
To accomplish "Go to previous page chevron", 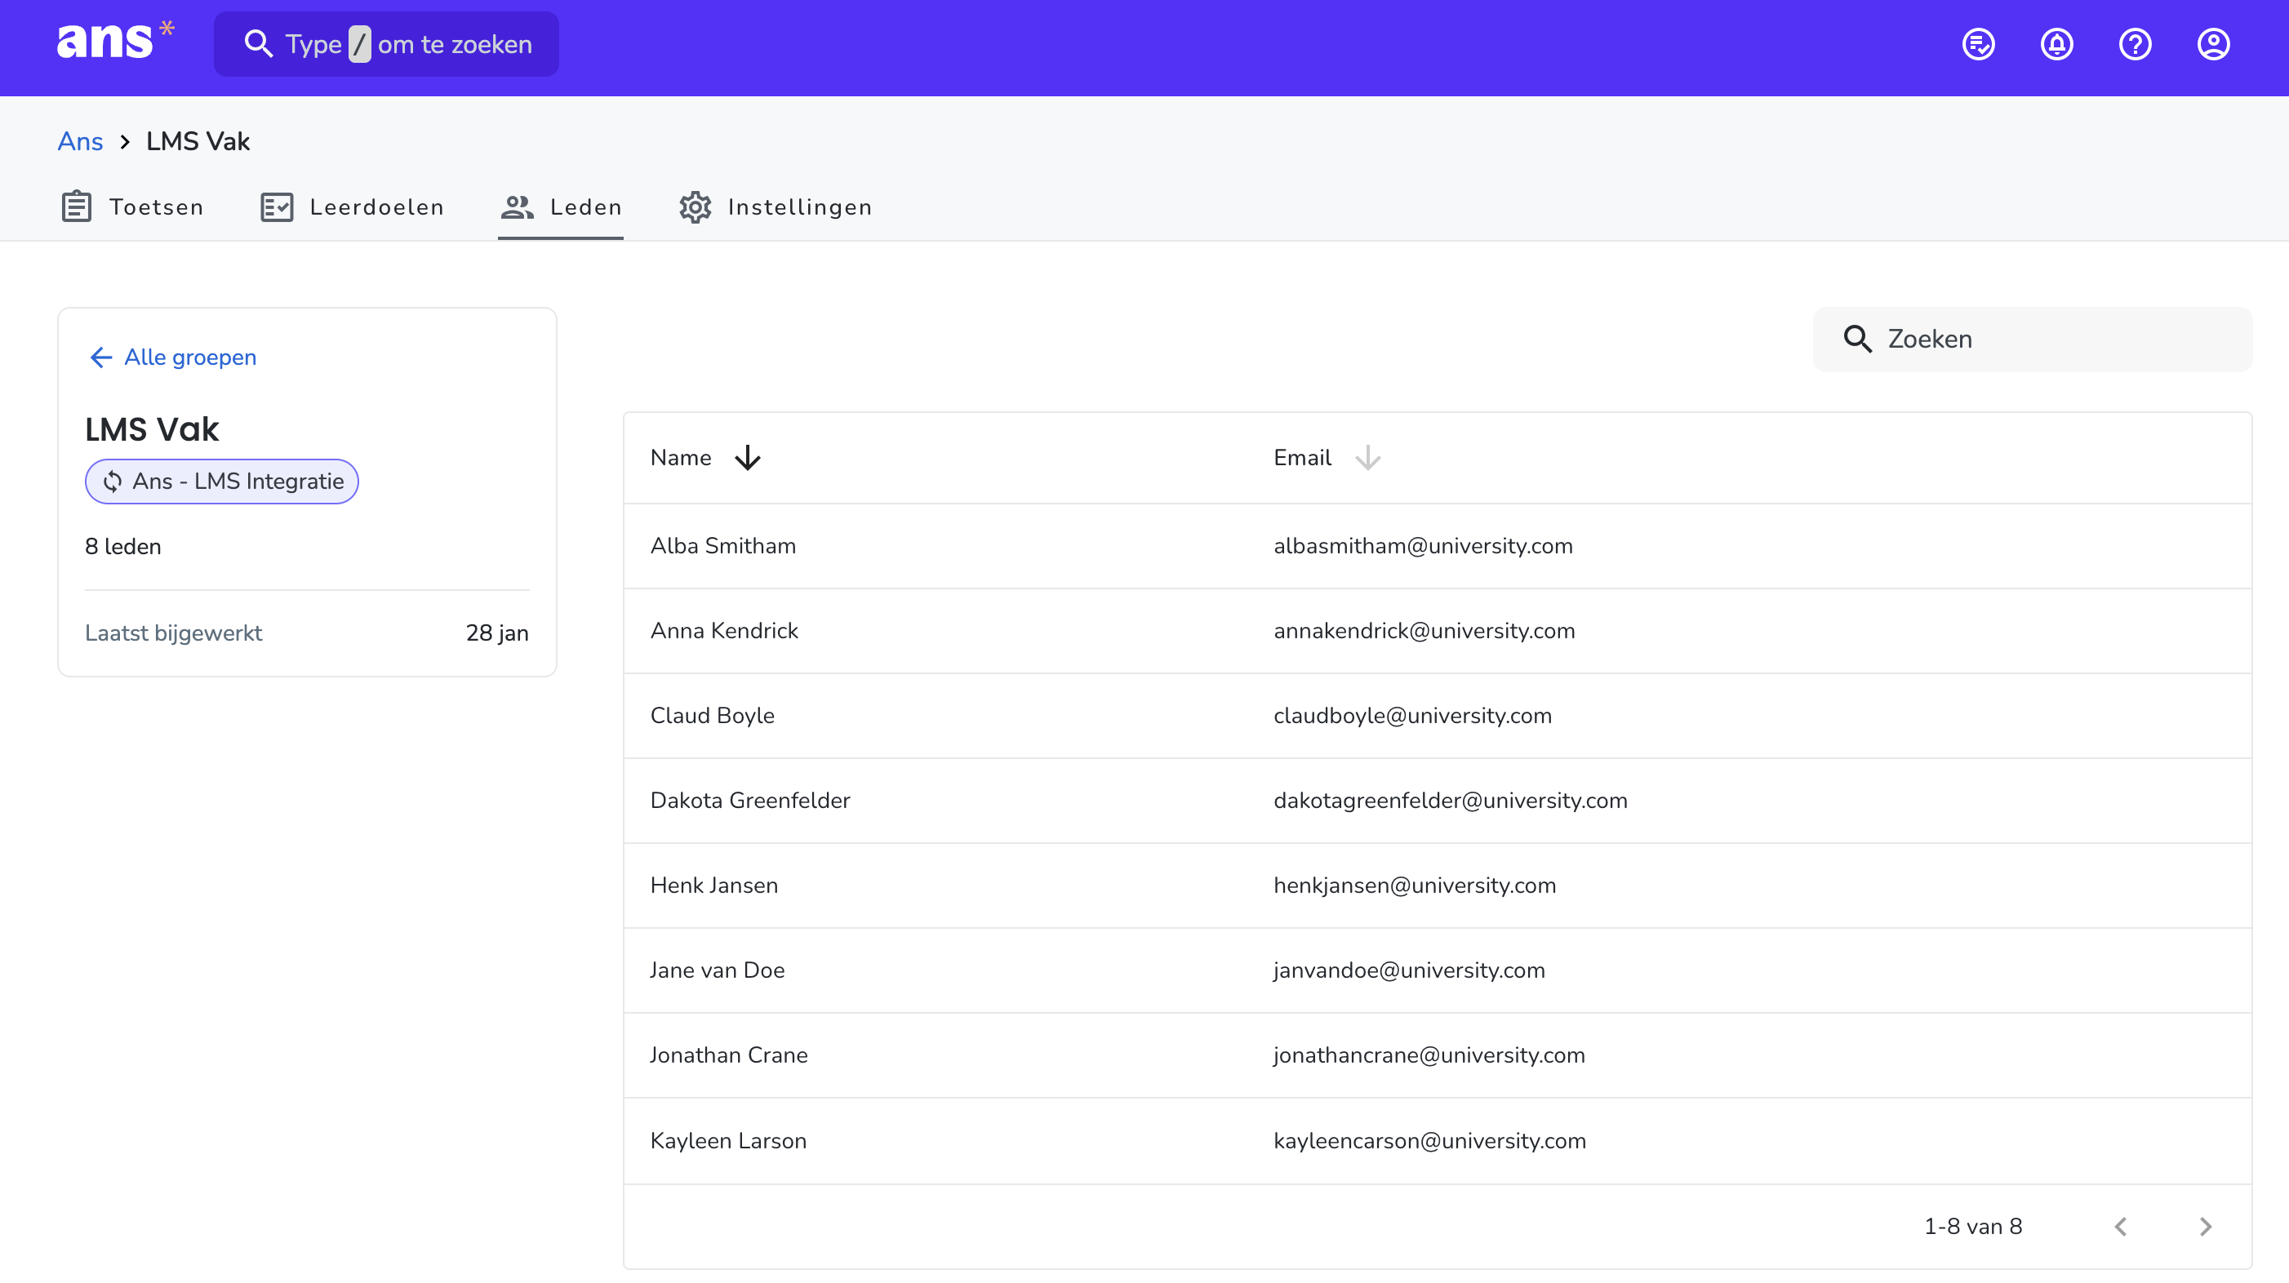I will tap(2121, 1226).
